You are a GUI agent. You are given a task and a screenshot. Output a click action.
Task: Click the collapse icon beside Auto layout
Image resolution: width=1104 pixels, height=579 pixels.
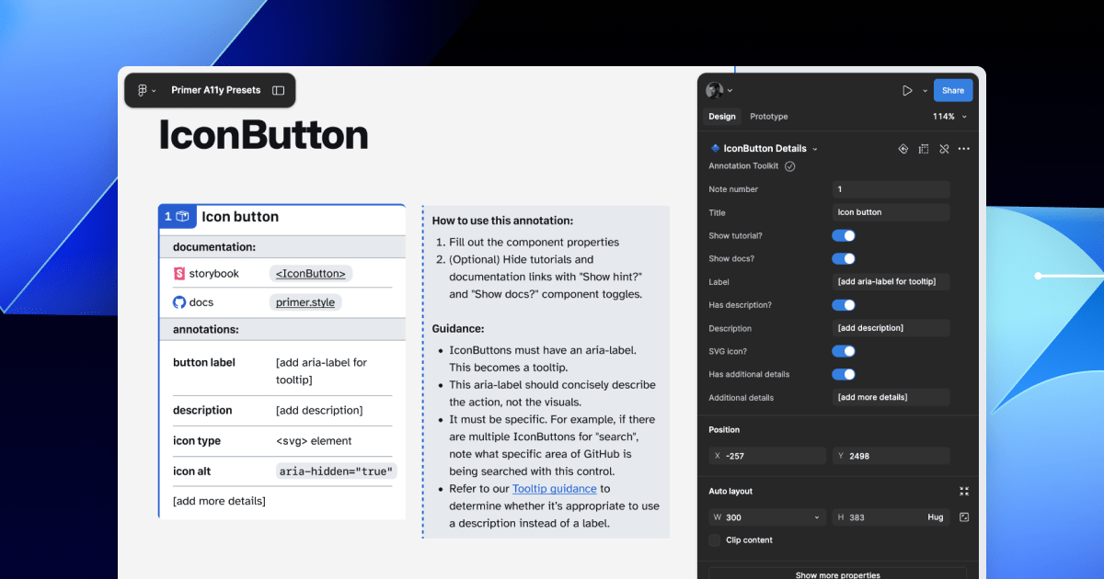[x=963, y=492]
